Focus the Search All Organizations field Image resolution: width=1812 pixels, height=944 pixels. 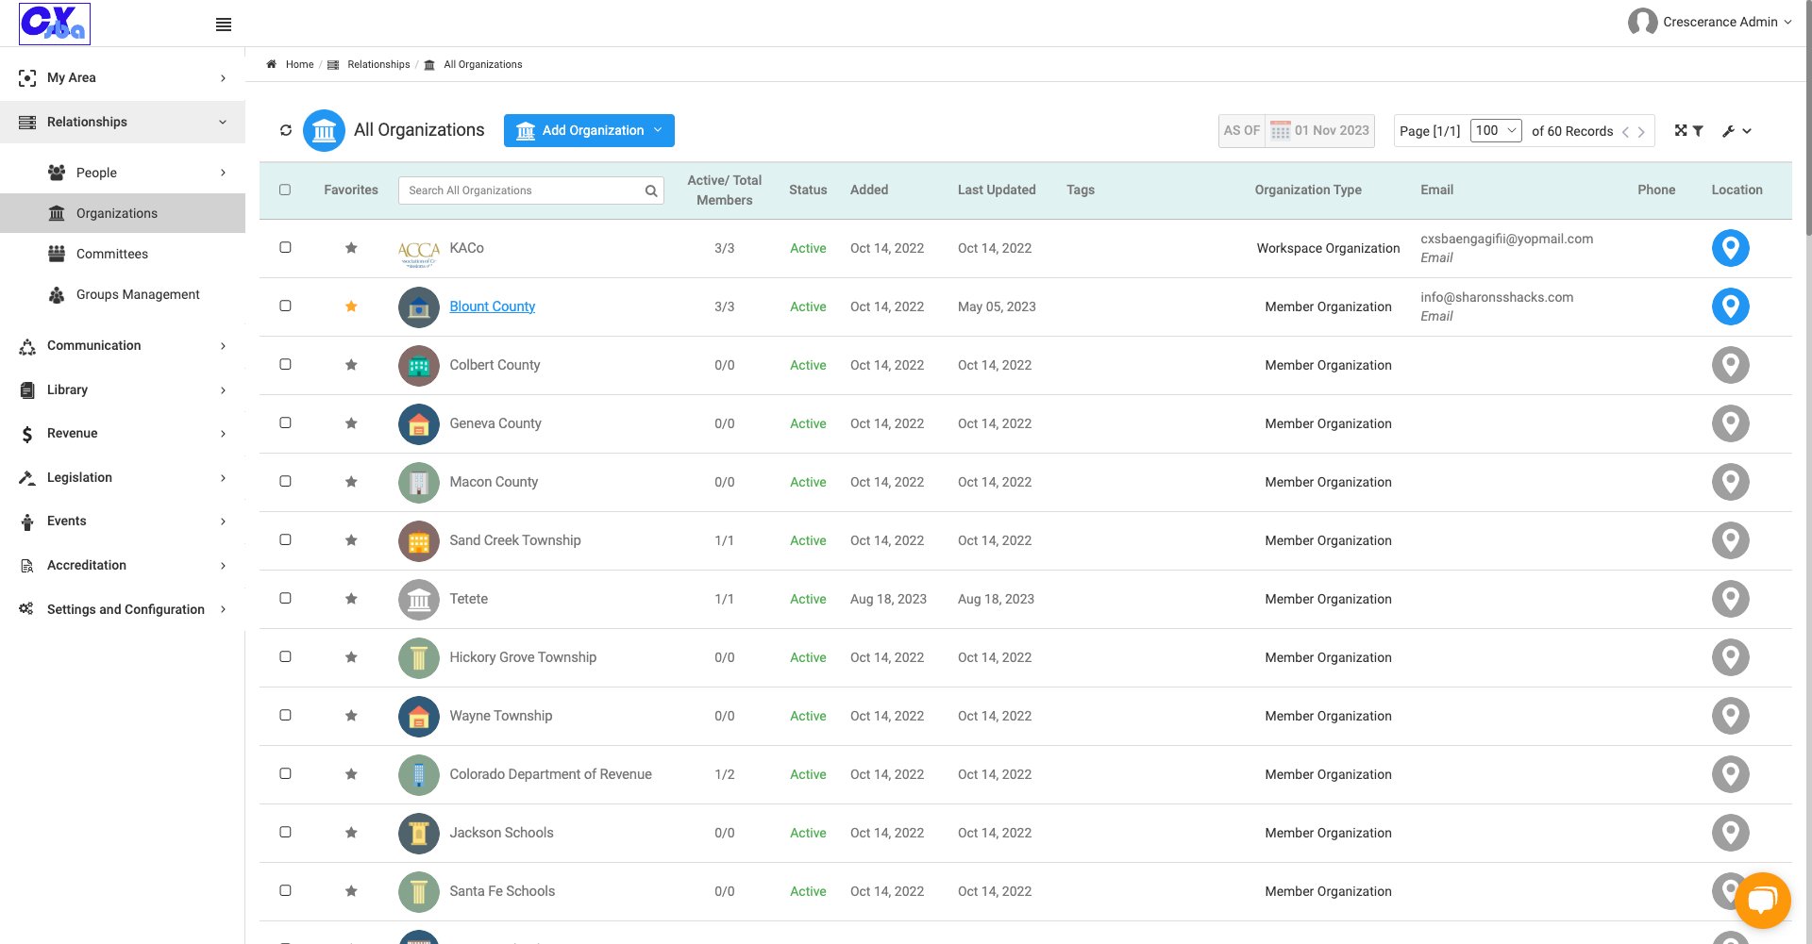click(530, 190)
